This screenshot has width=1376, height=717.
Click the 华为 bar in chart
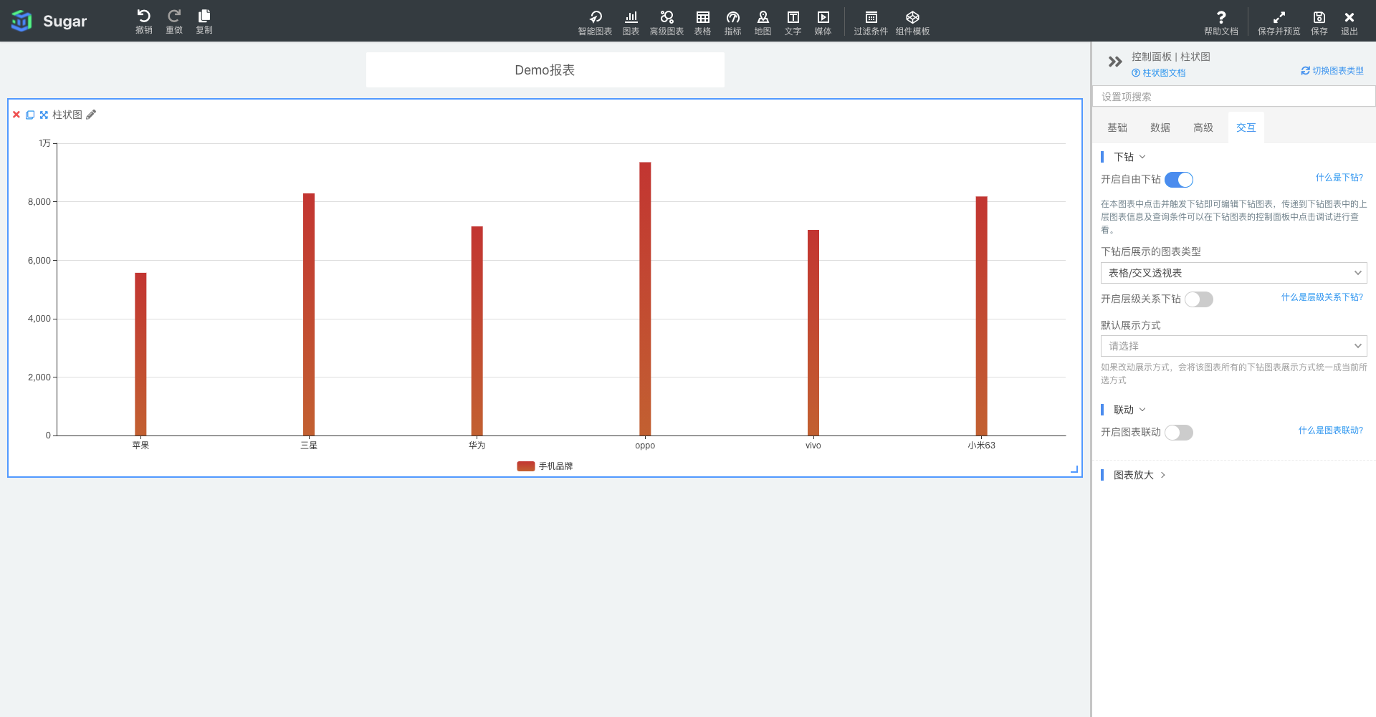click(477, 331)
